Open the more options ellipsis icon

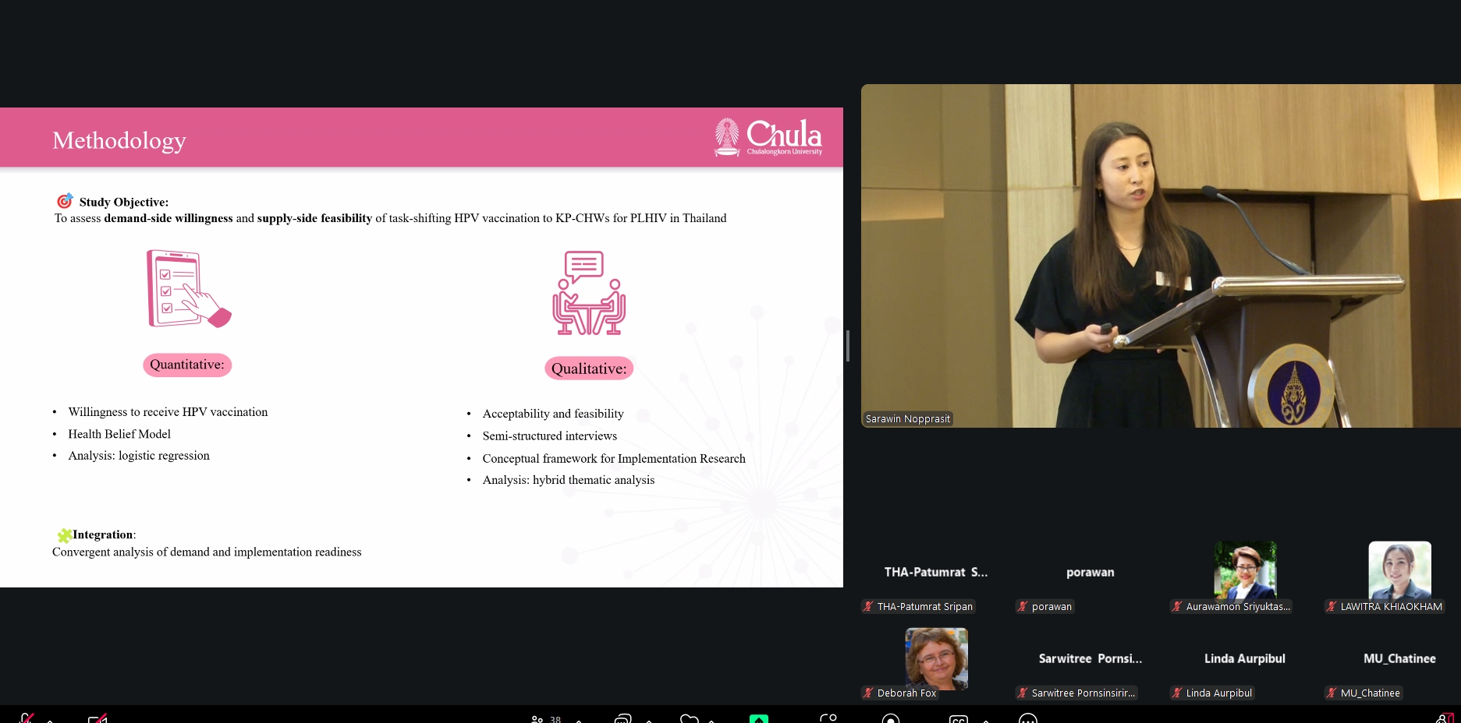[1027, 718]
